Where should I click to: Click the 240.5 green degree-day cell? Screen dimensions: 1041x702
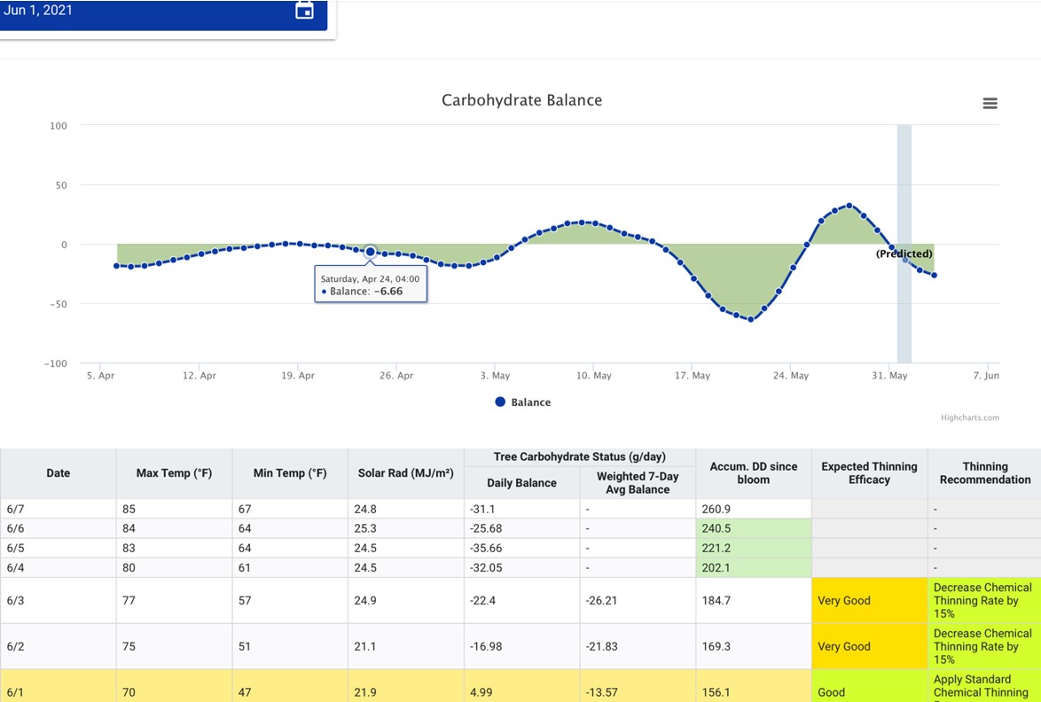(754, 528)
